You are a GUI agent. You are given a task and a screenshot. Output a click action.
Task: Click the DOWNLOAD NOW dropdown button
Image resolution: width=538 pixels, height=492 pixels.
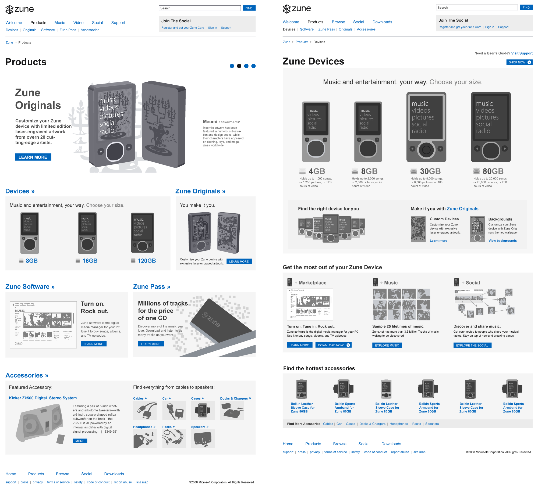(333, 345)
